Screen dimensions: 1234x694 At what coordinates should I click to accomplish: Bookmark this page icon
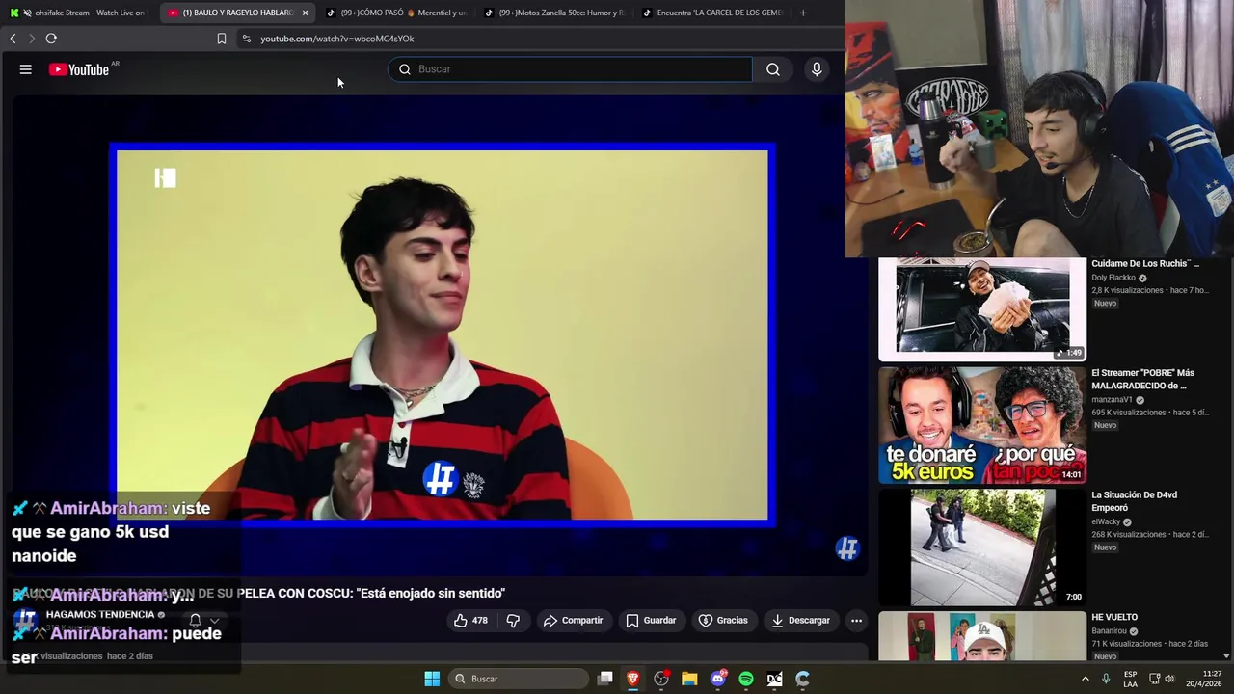tap(222, 39)
